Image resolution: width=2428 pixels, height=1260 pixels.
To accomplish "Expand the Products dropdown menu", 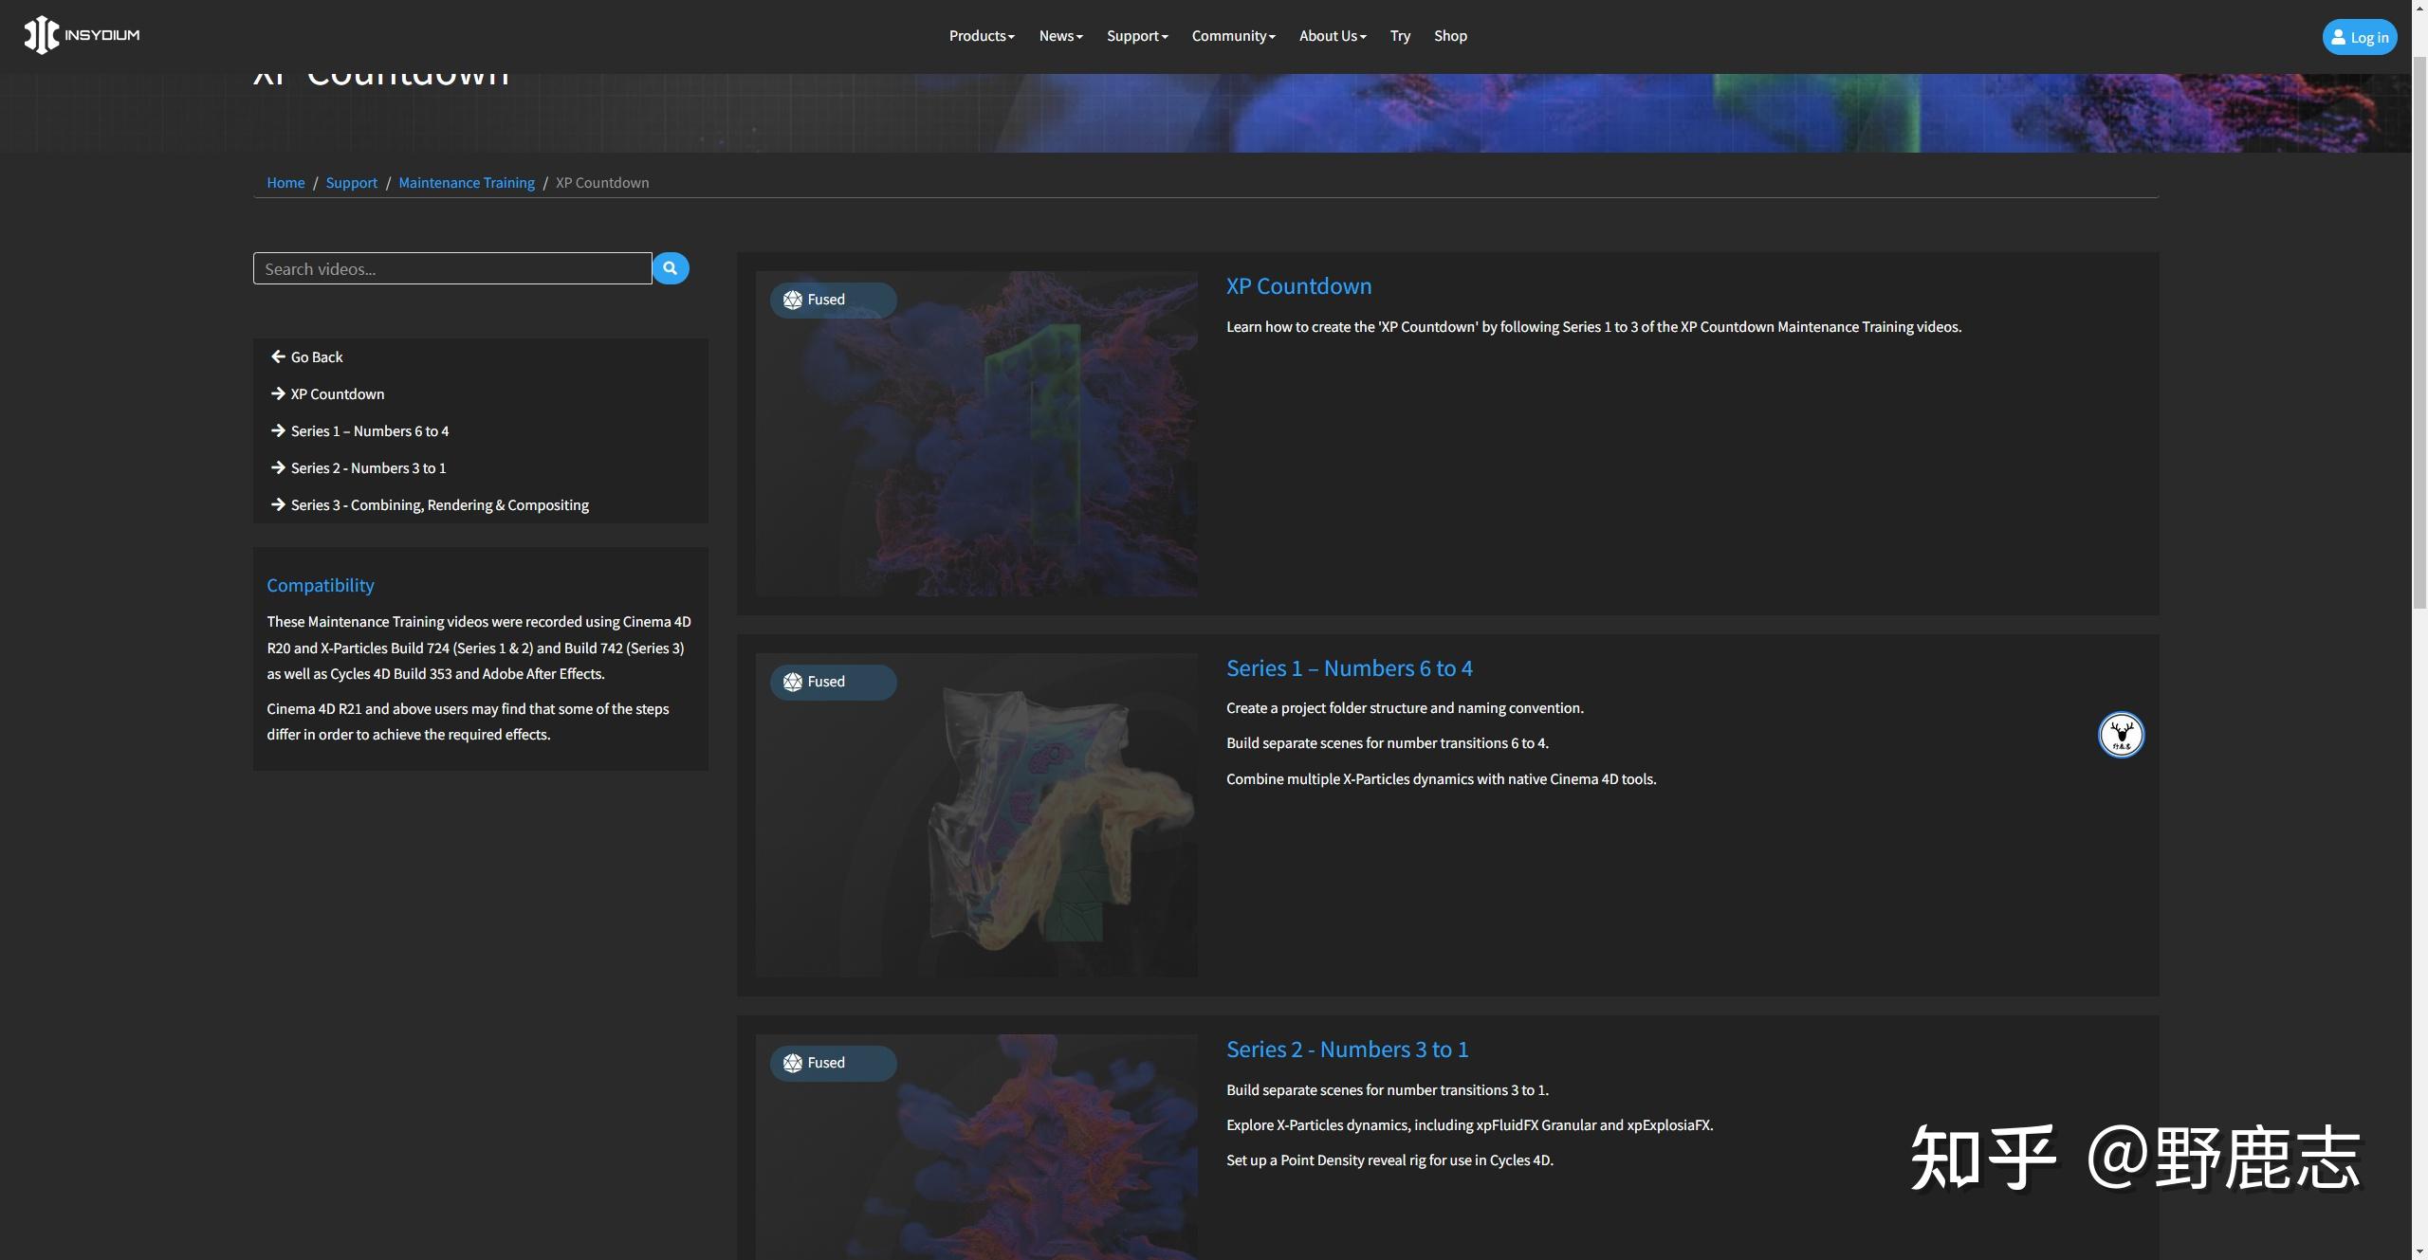I will [982, 36].
